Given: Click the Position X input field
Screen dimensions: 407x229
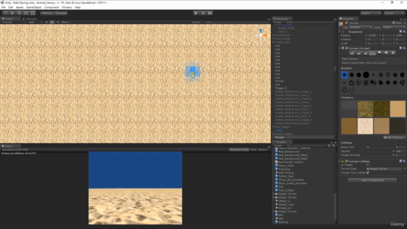Looking at the screenshot, I should click(x=373, y=36).
